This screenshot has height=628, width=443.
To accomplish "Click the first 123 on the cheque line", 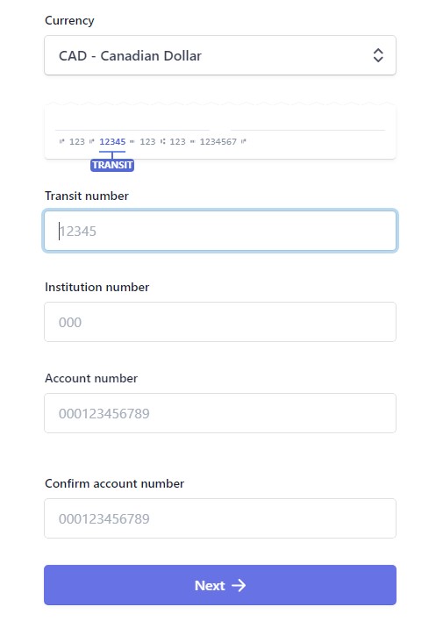I will pyautogui.click(x=77, y=142).
